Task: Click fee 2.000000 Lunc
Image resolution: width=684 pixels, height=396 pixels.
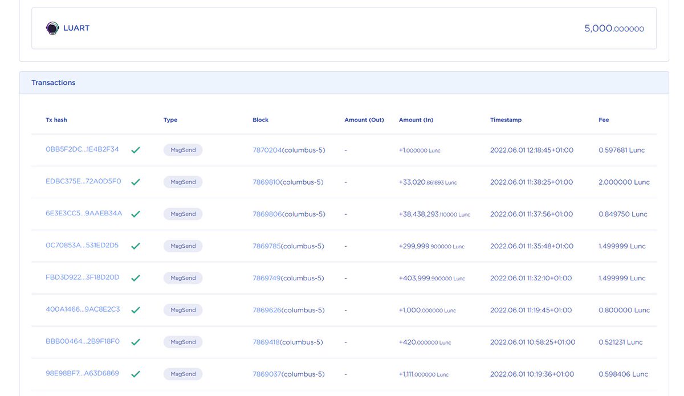Action: pos(624,182)
